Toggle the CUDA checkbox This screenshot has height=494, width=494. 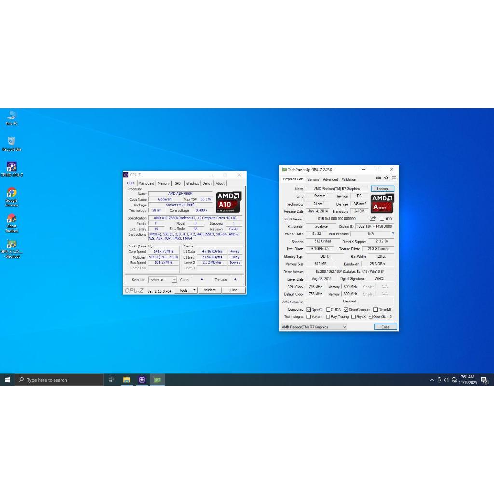(x=328, y=310)
